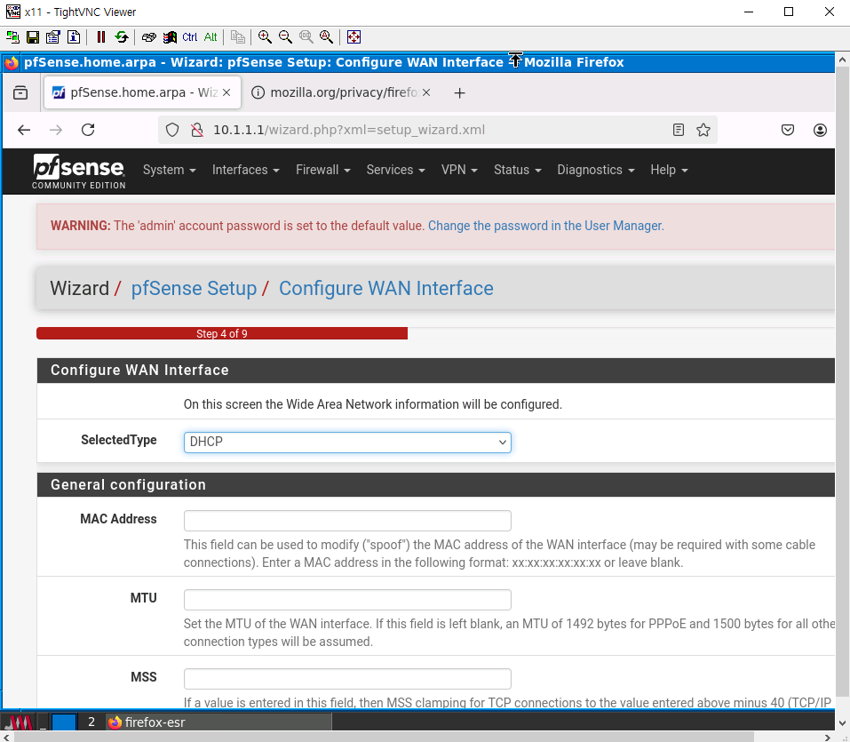The width and height of the screenshot is (850, 742).
Task: Click Configure WAN Interface breadcrumb link
Action: coord(386,289)
